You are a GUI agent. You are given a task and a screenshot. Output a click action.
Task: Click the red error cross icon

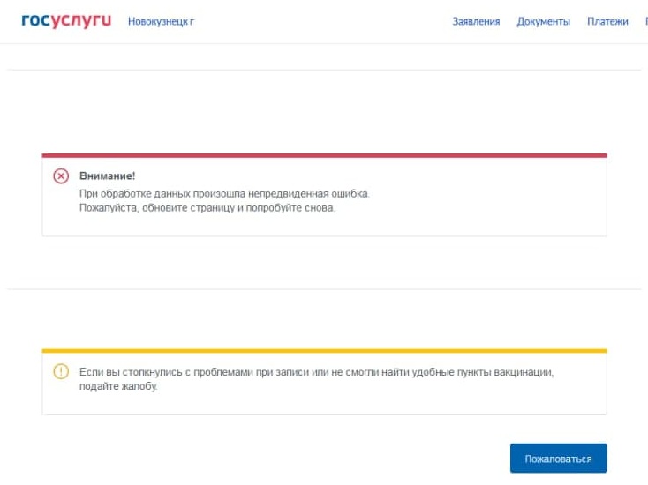click(x=61, y=176)
